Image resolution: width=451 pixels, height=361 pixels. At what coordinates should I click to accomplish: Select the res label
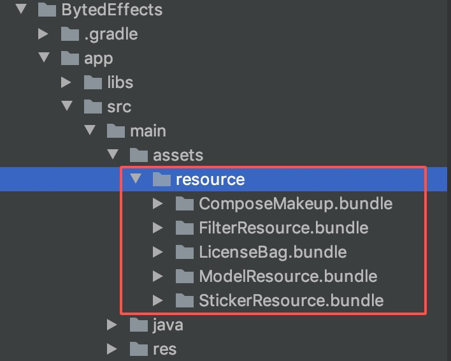tap(164, 350)
